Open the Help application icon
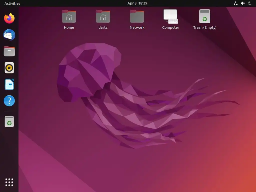Viewport: 256px width, 192px height. 9,101
